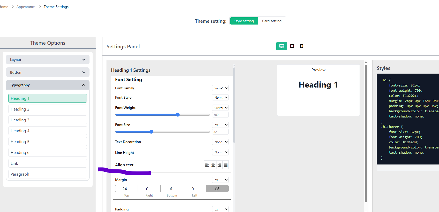Expand the Button section
The image size is (439, 212).
point(48,72)
